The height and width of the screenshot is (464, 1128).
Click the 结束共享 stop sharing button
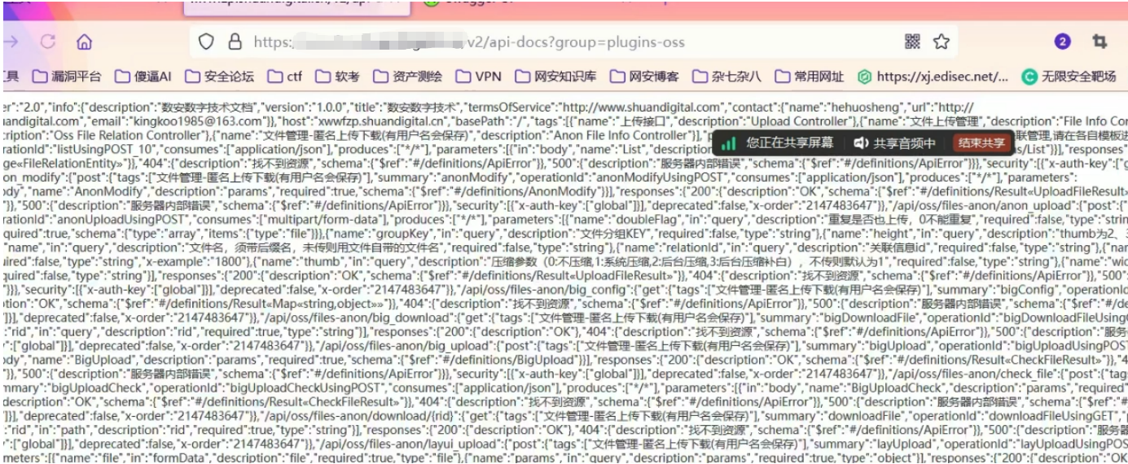point(981,143)
